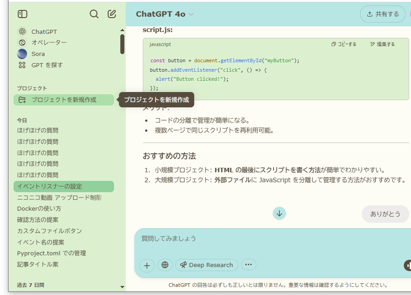Click the 今日 section heading
Viewport: 411px width, 295px height.
(x=22, y=120)
